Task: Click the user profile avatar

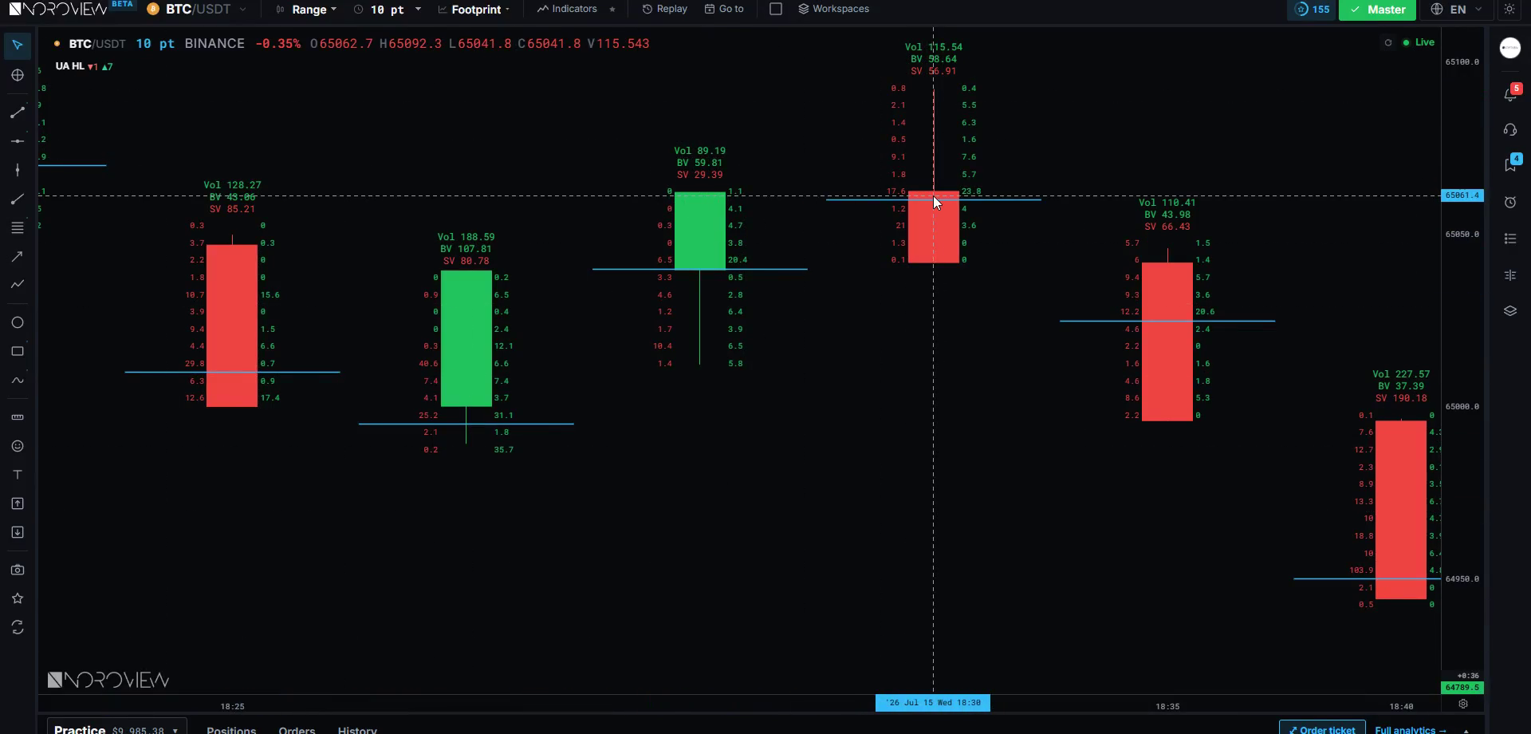Action: (x=1510, y=49)
